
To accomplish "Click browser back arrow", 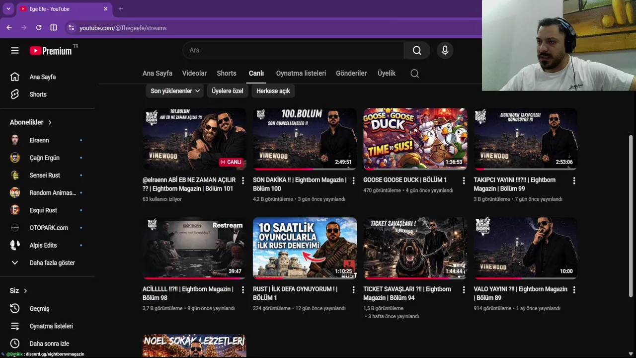I will [x=9, y=28].
